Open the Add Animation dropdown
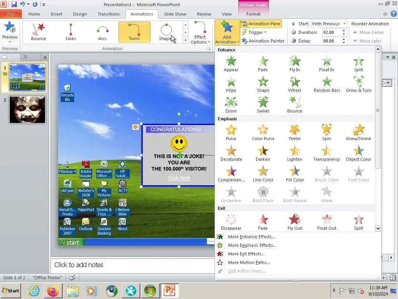The width and height of the screenshot is (398, 299). tap(227, 33)
